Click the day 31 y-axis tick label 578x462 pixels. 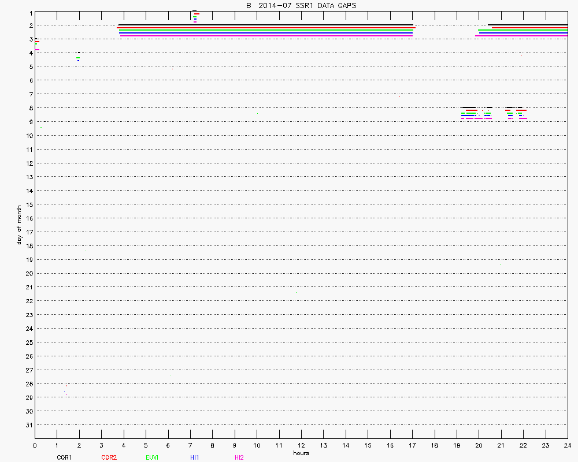tap(29, 425)
